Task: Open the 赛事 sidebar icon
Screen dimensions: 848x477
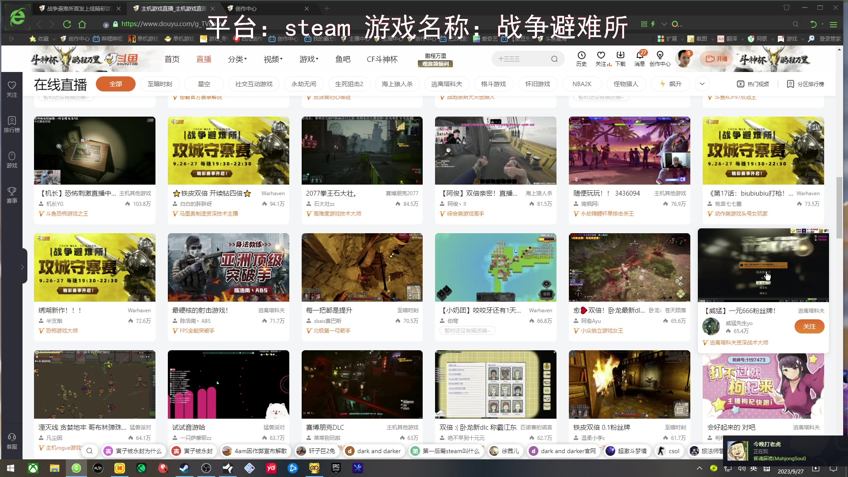Action: coord(11,194)
